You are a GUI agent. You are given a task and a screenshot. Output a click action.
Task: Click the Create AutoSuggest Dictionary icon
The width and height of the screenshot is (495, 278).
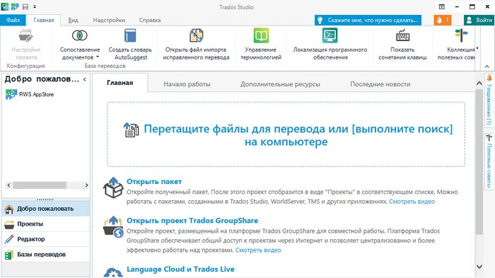click(x=130, y=35)
